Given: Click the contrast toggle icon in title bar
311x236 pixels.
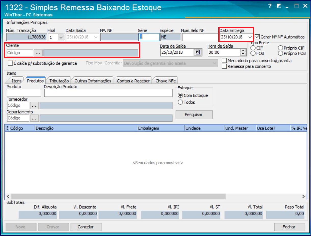Looking at the screenshot, I should [279, 6].
